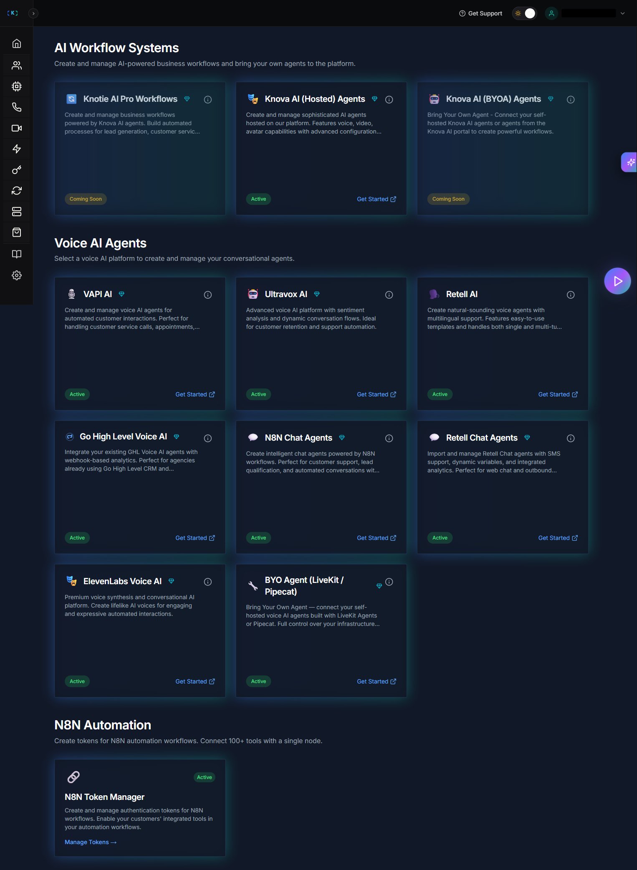Viewport: 637px width, 870px height.
Task: Toggle the light/dark theme switch
Action: (524, 13)
